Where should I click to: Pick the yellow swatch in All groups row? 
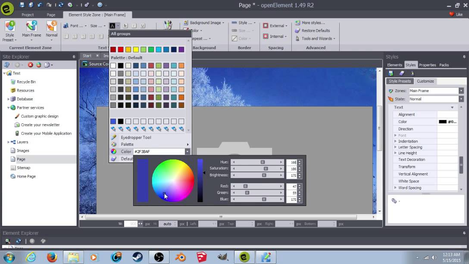click(136, 49)
